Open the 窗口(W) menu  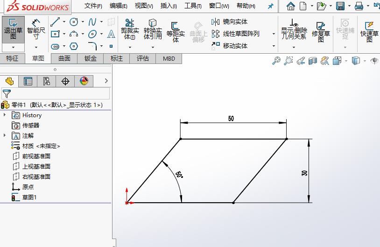point(219,6)
